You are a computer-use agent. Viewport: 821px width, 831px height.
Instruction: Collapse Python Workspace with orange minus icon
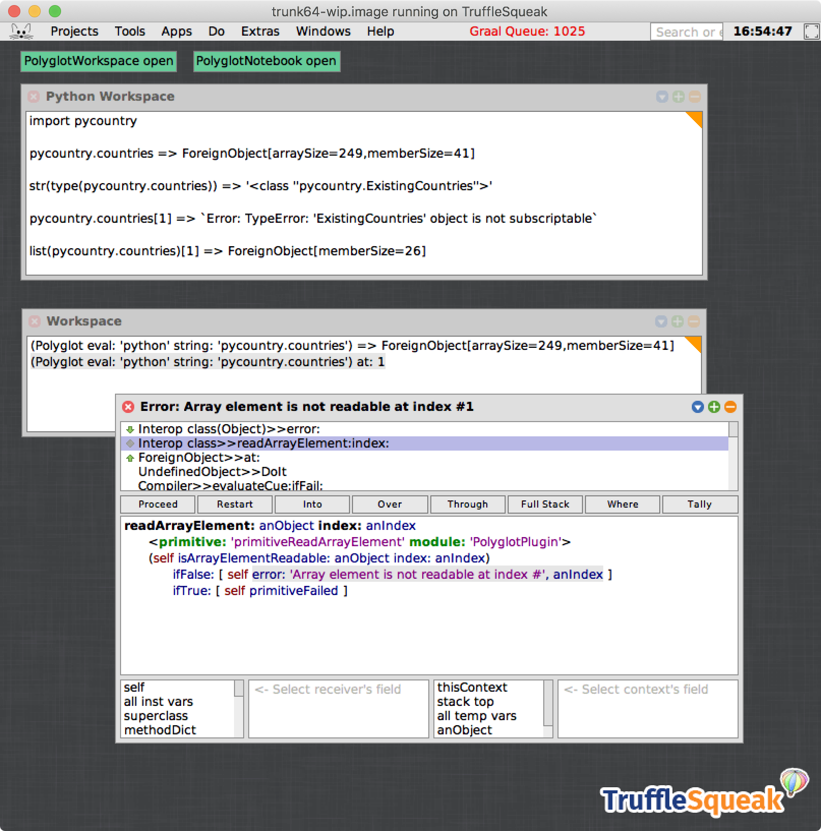point(694,97)
